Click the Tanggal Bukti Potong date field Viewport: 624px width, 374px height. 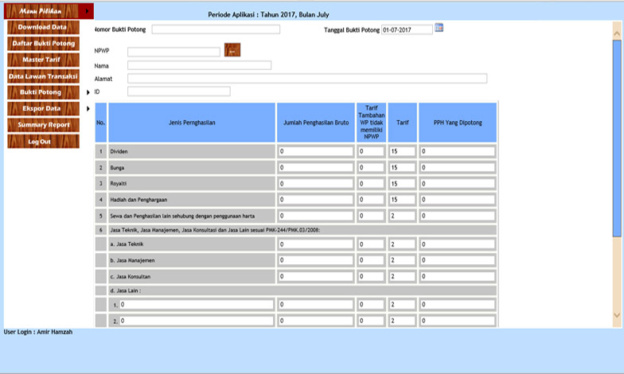(407, 29)
